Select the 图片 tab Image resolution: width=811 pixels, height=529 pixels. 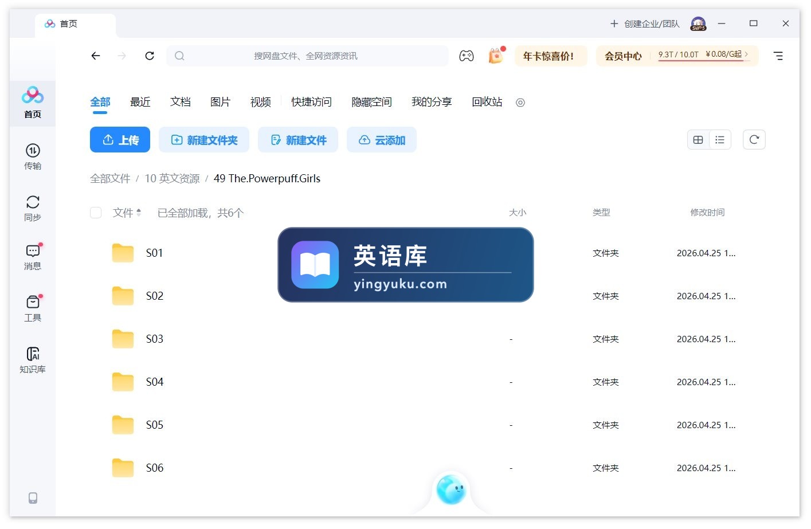[221, 102]
